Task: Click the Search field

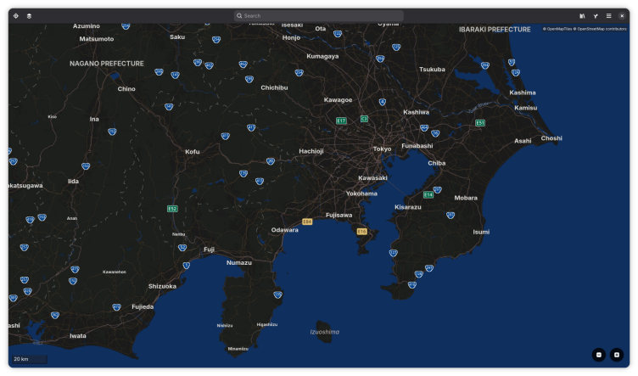Action: 318,15
